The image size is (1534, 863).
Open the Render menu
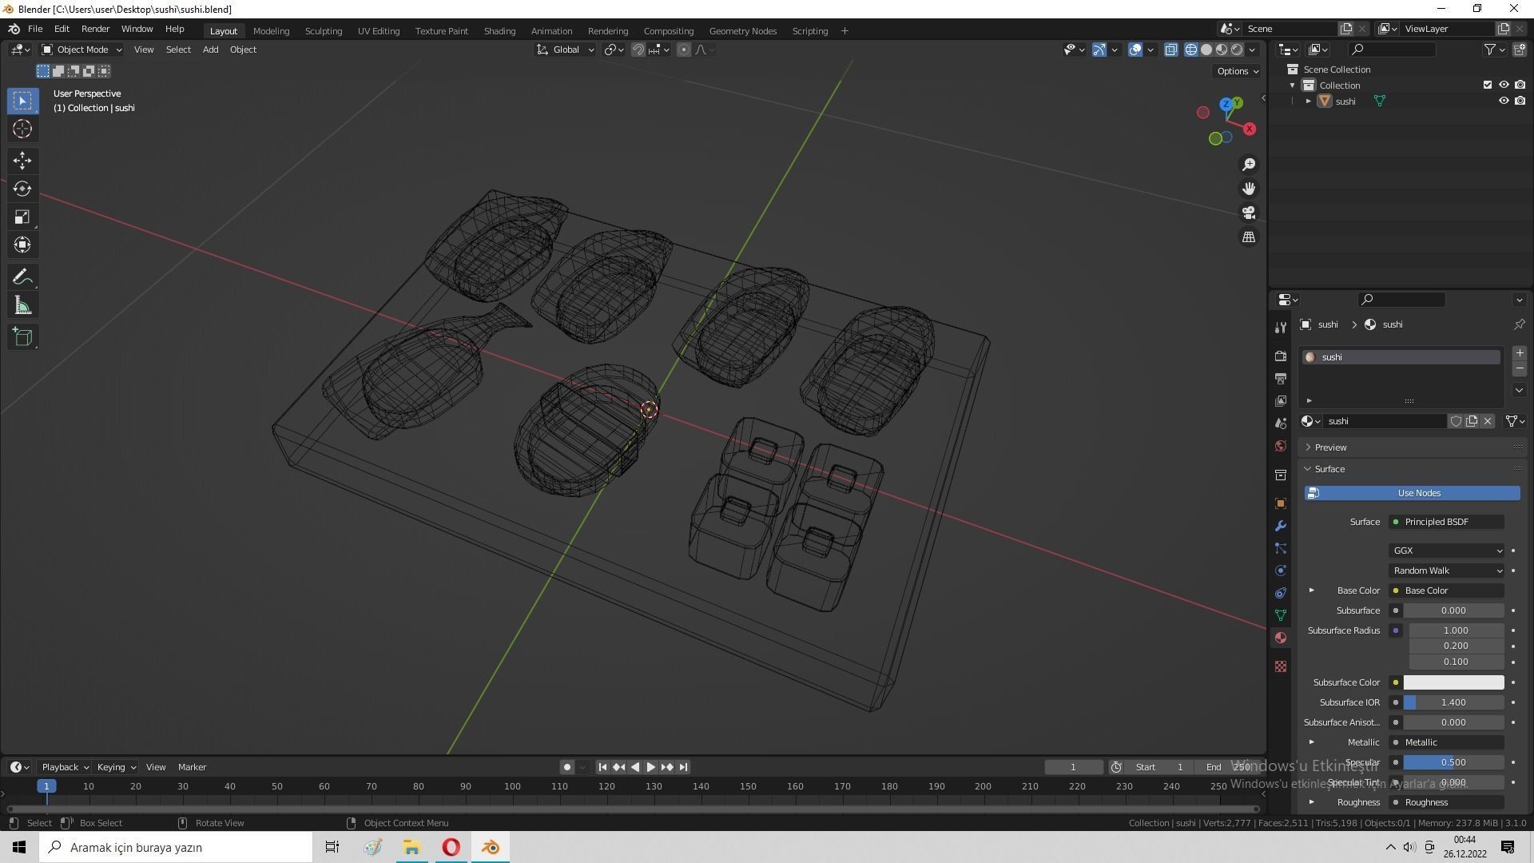[x=95, y=29]
